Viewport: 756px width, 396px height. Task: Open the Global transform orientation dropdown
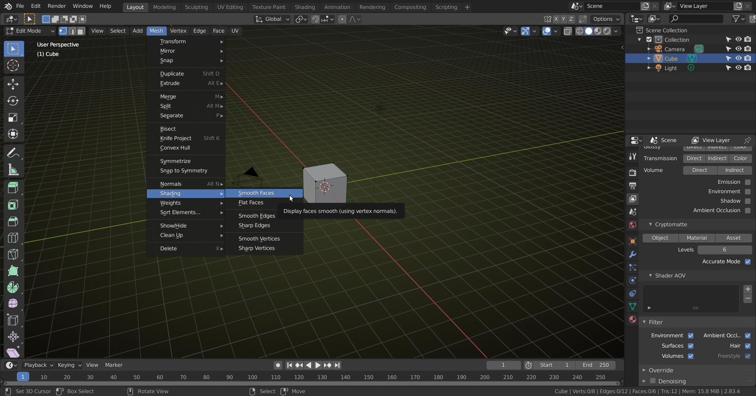tap(272, 19)
